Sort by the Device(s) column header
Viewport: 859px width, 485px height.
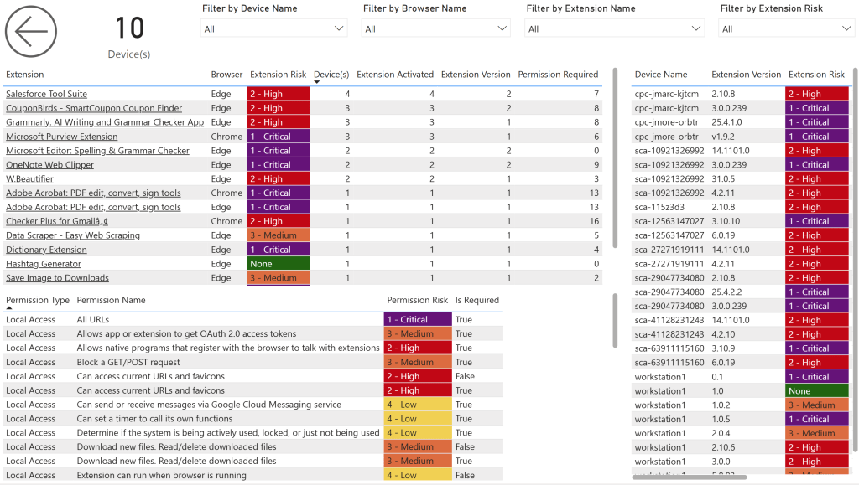(x=331, y=75)
